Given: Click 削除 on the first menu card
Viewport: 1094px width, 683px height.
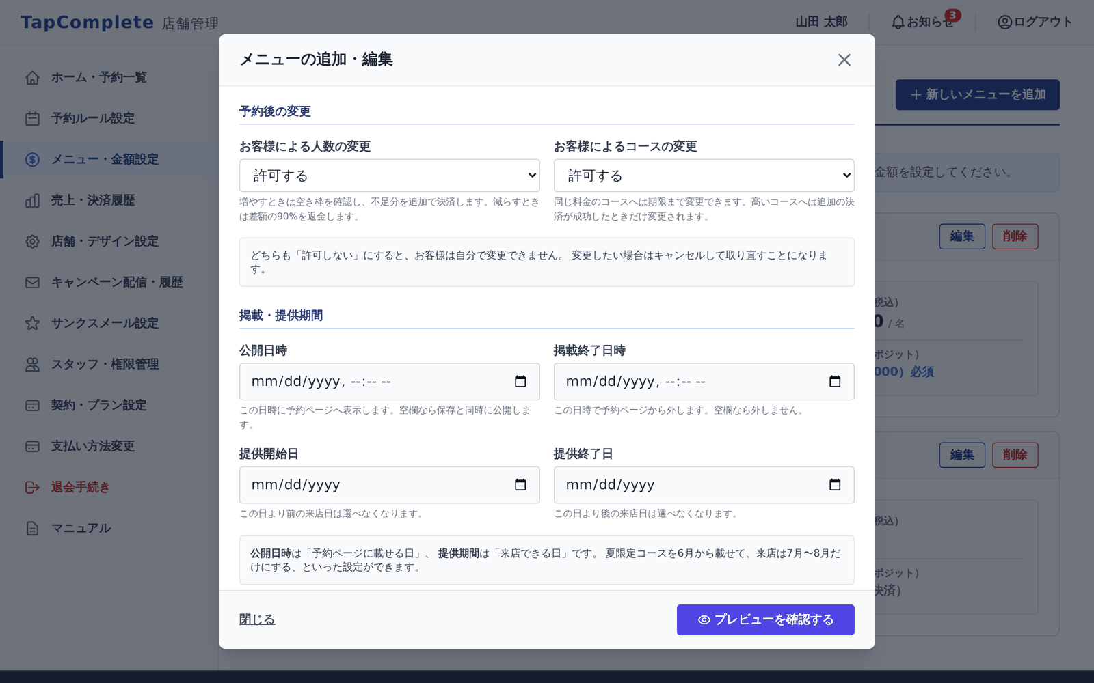Looking at the screenshot, I should [1015, 236].
